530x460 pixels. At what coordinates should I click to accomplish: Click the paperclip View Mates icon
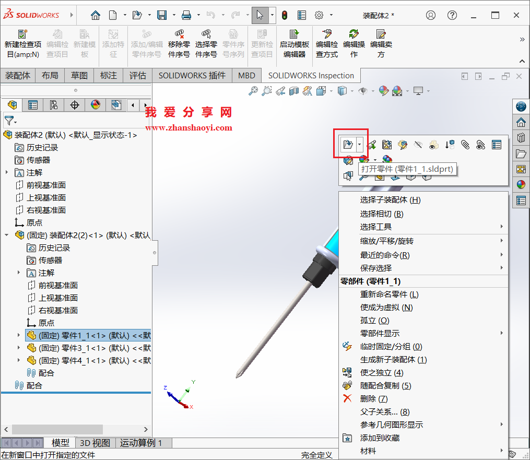(x=465, y=145)
